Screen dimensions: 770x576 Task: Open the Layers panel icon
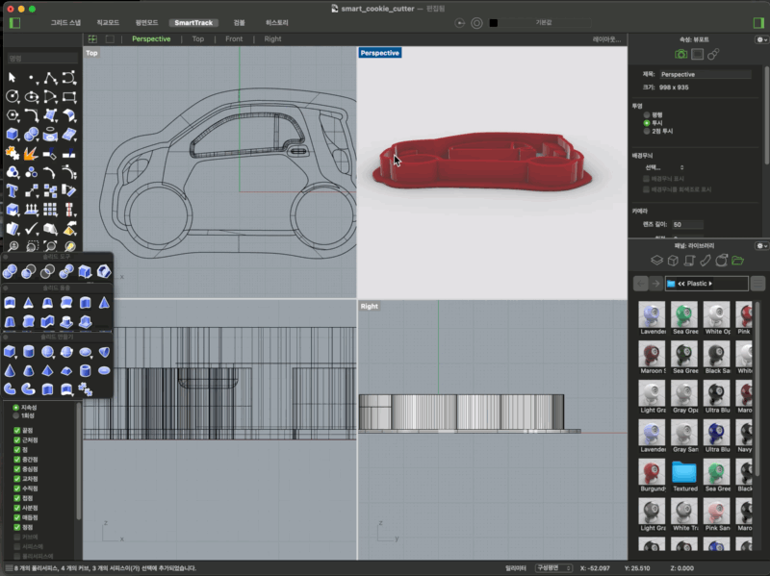pos(657,261)
